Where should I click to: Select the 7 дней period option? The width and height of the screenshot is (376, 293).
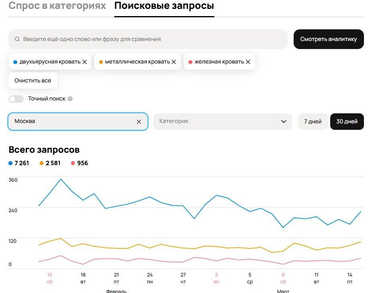click(313, 121)
